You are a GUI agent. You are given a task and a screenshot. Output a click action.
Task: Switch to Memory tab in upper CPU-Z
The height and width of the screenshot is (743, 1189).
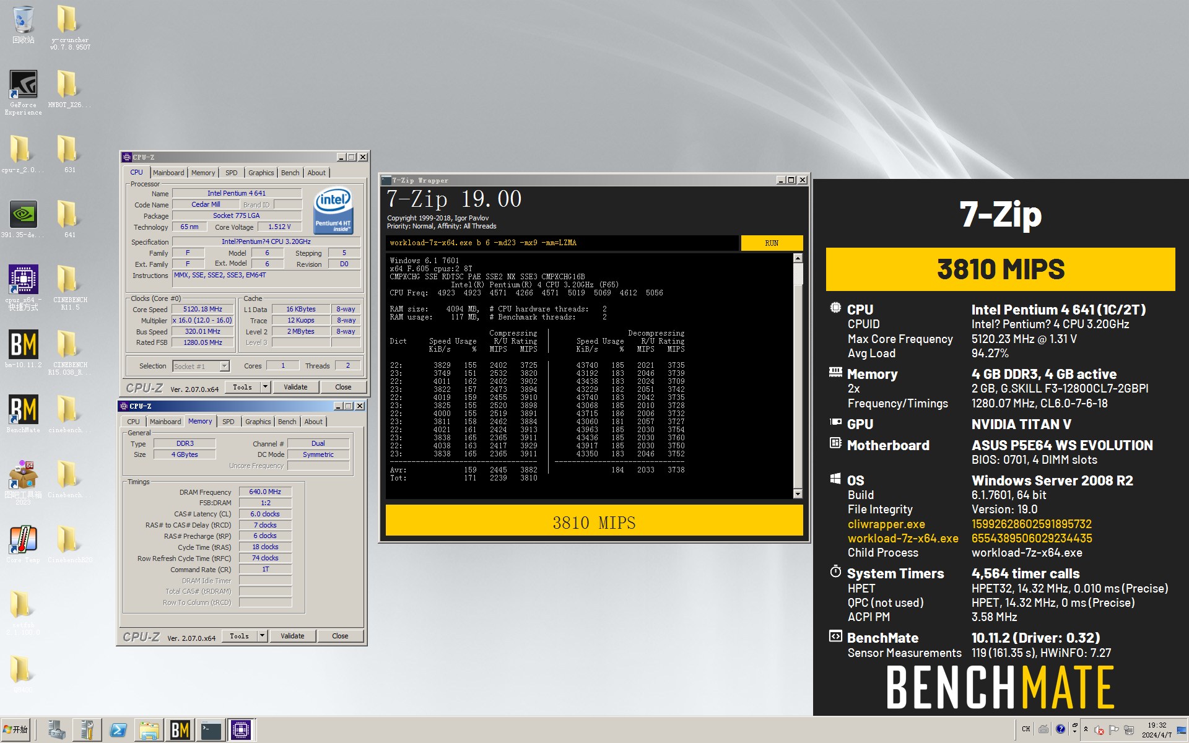[x=203, y=173]
